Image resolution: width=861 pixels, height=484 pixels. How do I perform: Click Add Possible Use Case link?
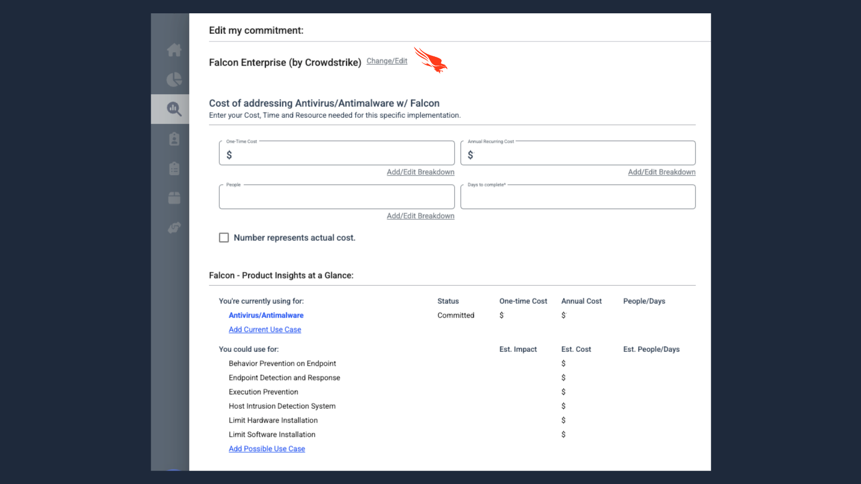[x=267, y=449]
